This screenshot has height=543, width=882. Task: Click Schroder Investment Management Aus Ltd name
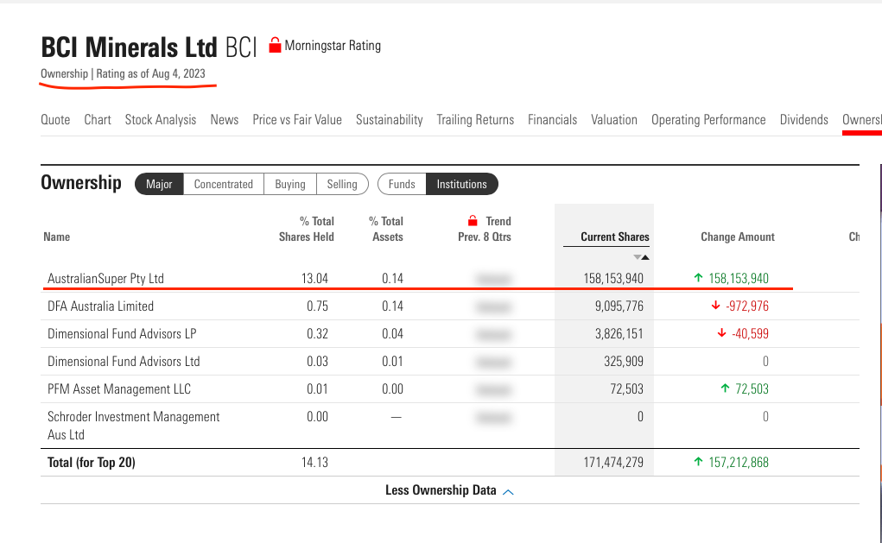pyautogui.click(x=133, y=426)
